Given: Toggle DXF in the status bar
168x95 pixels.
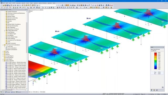Looking at the screenshot, I should click(123, 94).
